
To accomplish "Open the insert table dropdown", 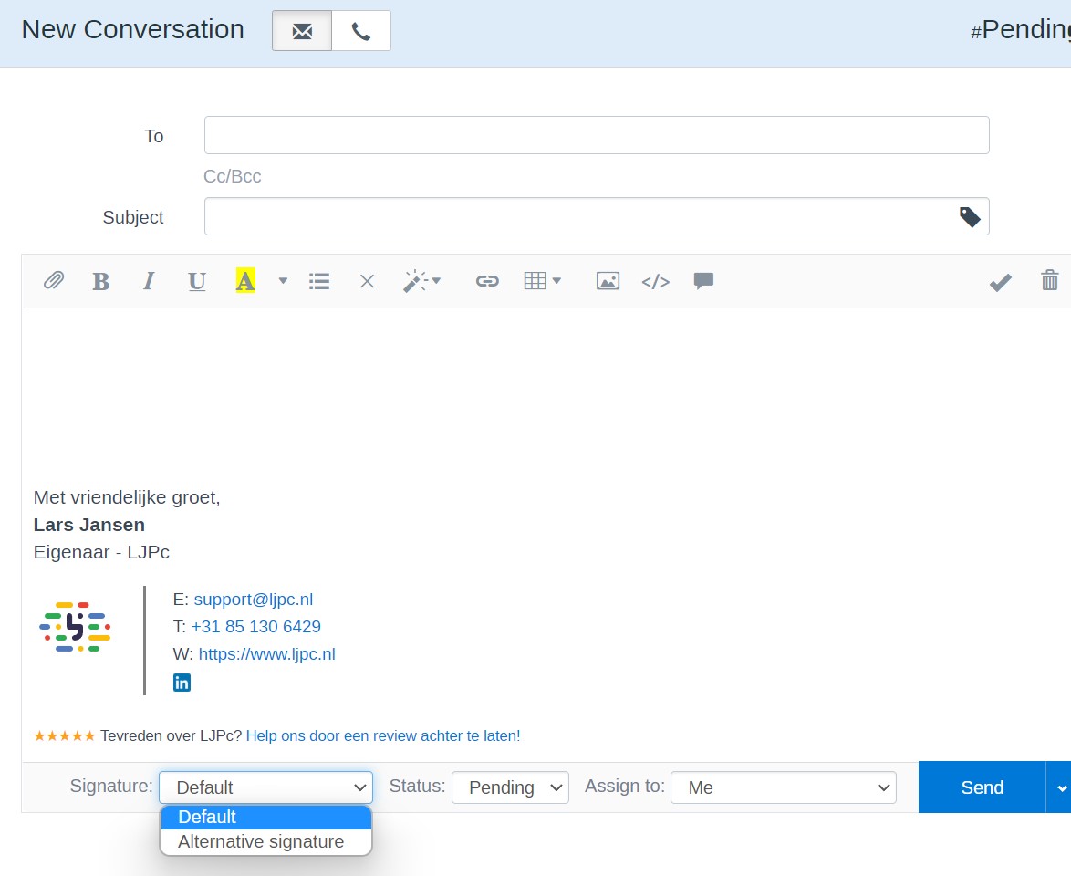I will click(x=542, y=281).
